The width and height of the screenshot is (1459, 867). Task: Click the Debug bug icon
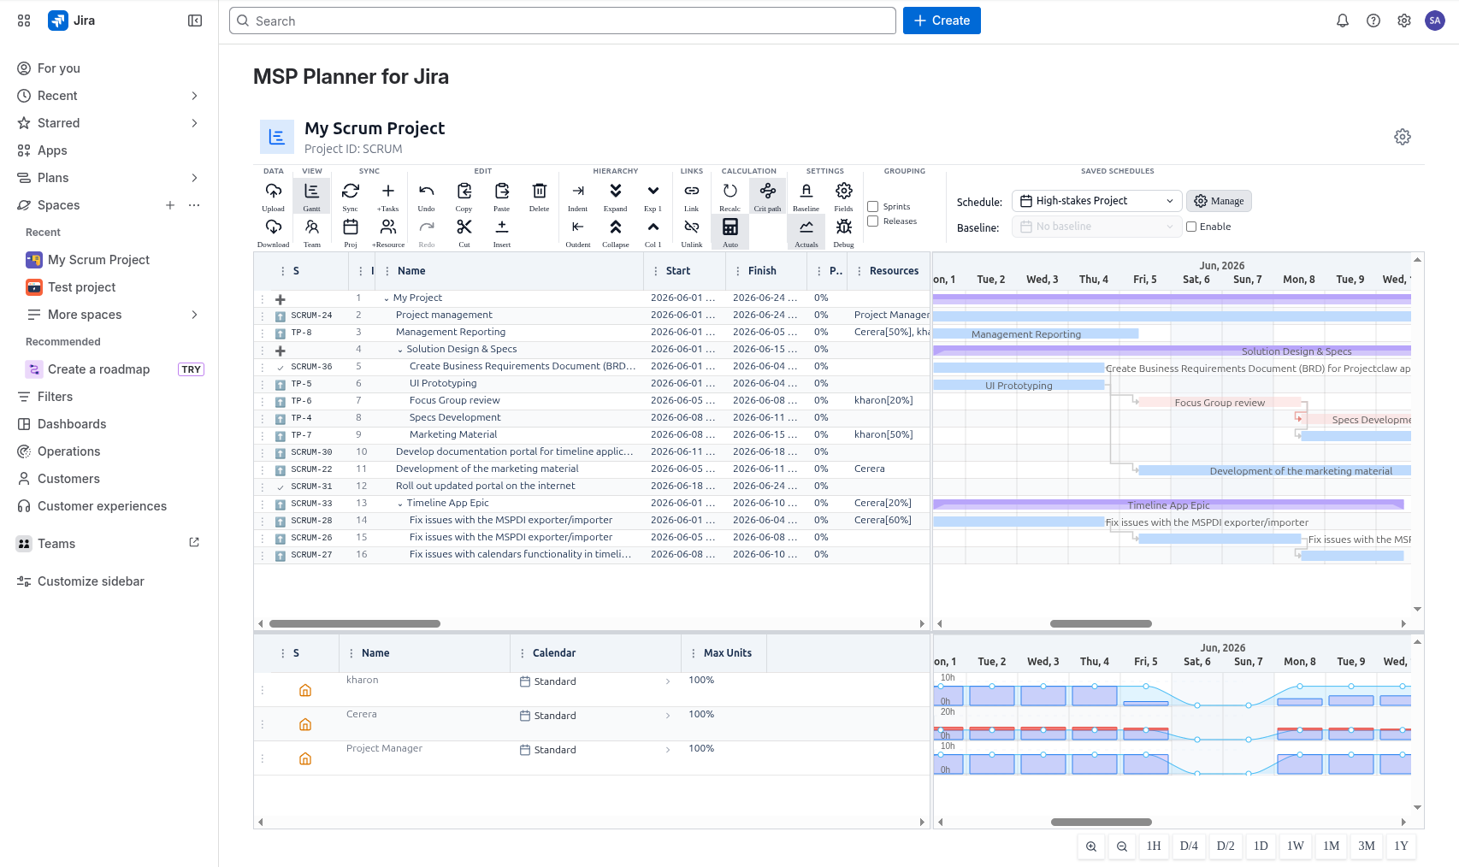(x=844, y=232)
